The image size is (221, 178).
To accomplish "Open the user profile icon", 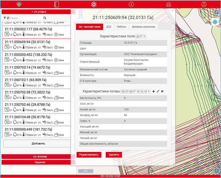I will click(x=204, y=4).
